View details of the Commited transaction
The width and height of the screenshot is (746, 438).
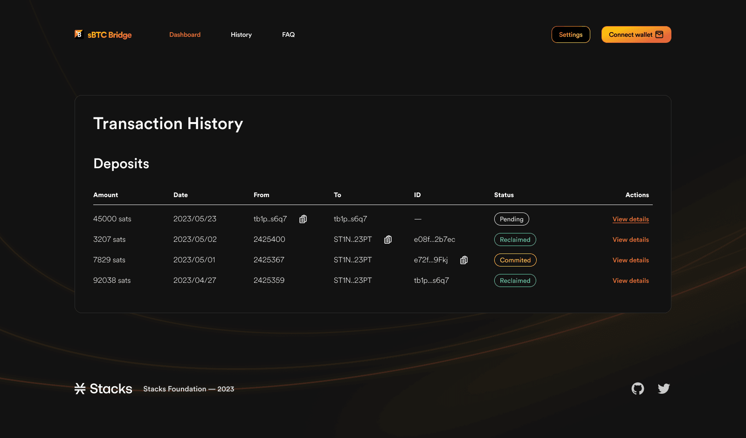(x=630, y=260)
